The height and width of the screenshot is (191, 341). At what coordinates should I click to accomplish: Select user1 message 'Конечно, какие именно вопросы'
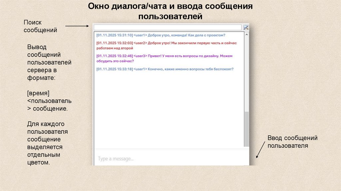click(165, 69)
